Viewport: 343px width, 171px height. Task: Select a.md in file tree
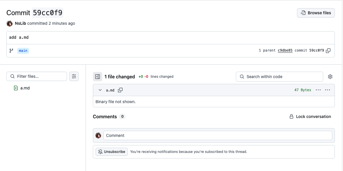(25, 88)
